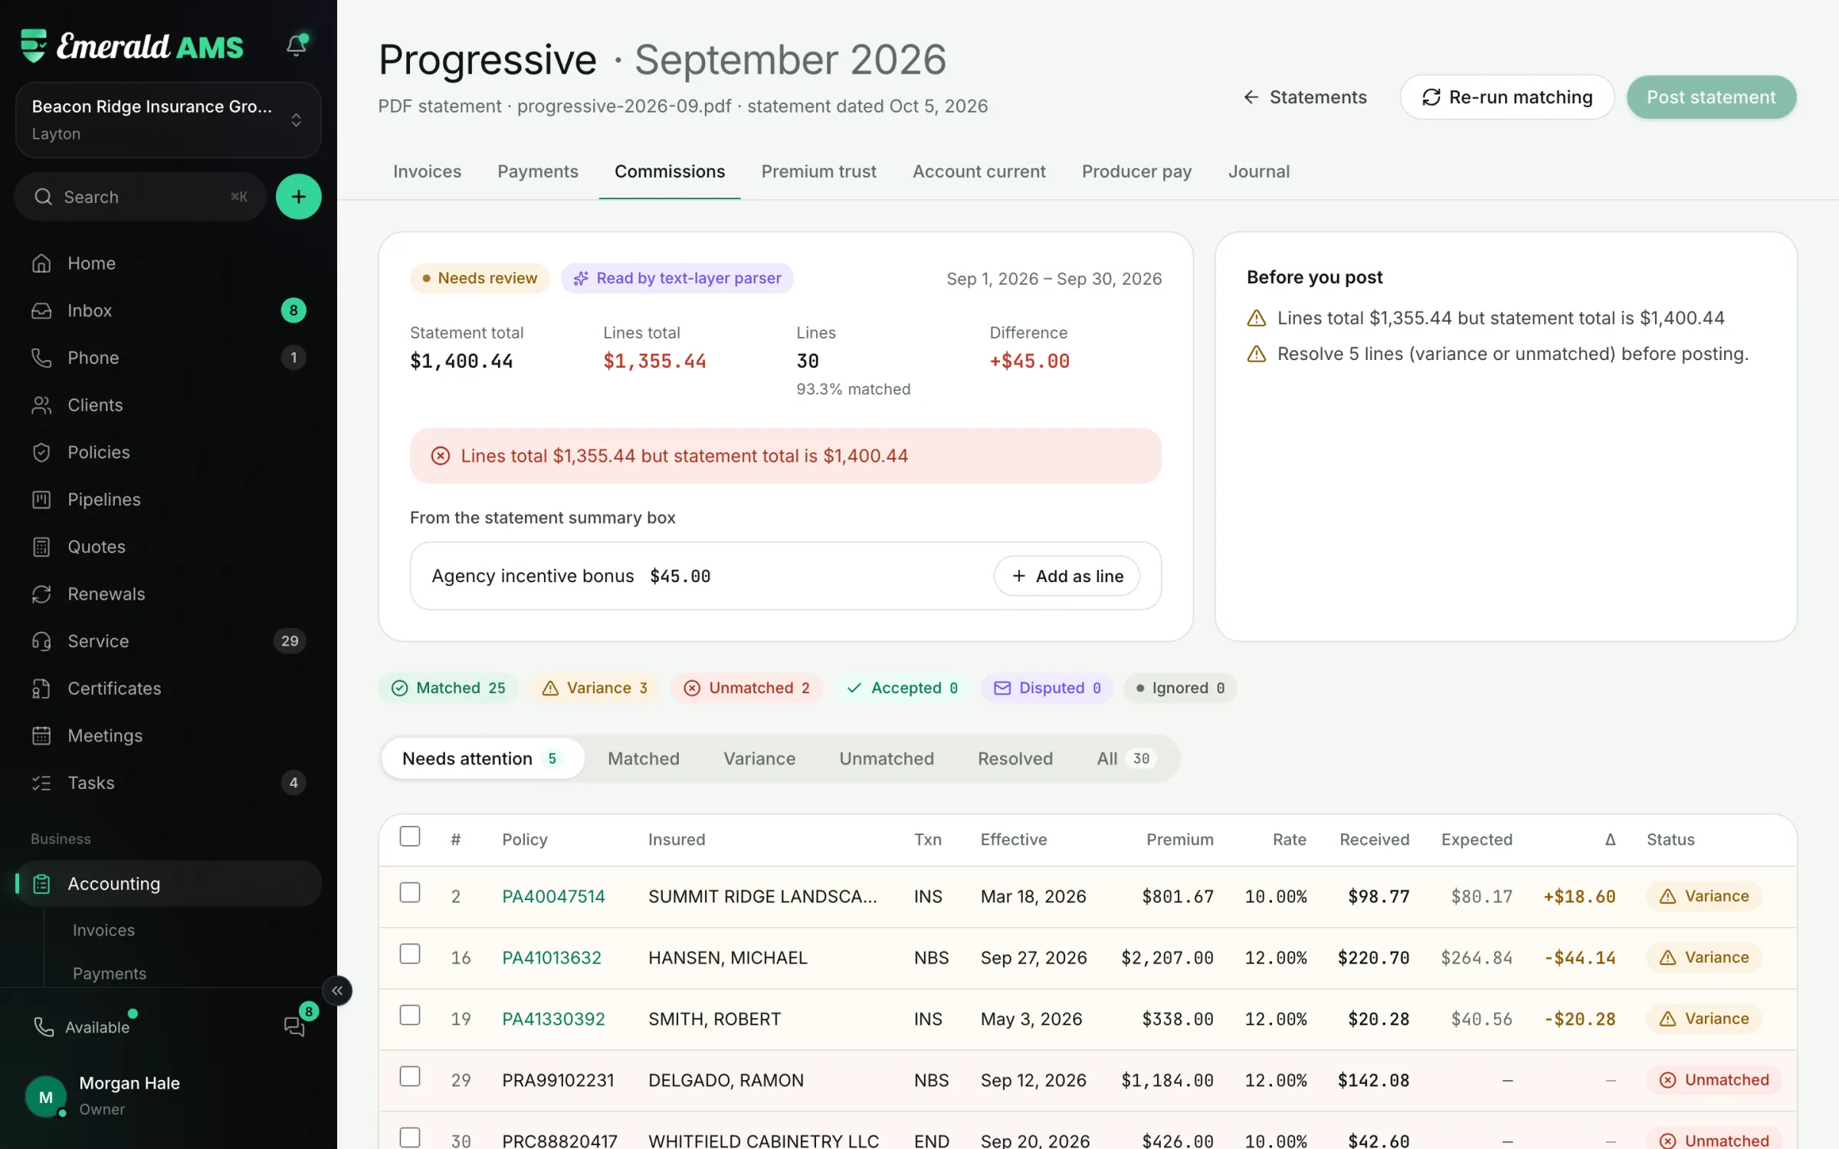Open the chat messages icon with badge 8
This screenshot has height=1149, width=1839.
point(295,1026)
